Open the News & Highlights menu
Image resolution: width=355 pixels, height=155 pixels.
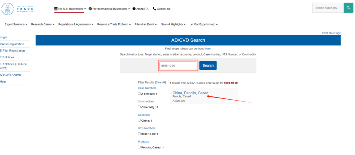pos(173,24)
